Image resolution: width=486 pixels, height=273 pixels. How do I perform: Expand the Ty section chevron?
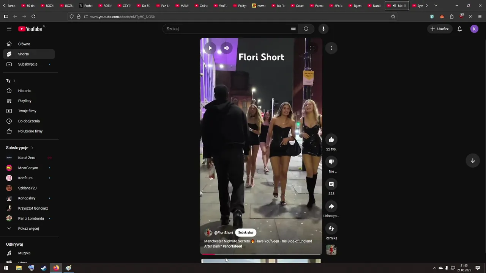coord(14,81)
